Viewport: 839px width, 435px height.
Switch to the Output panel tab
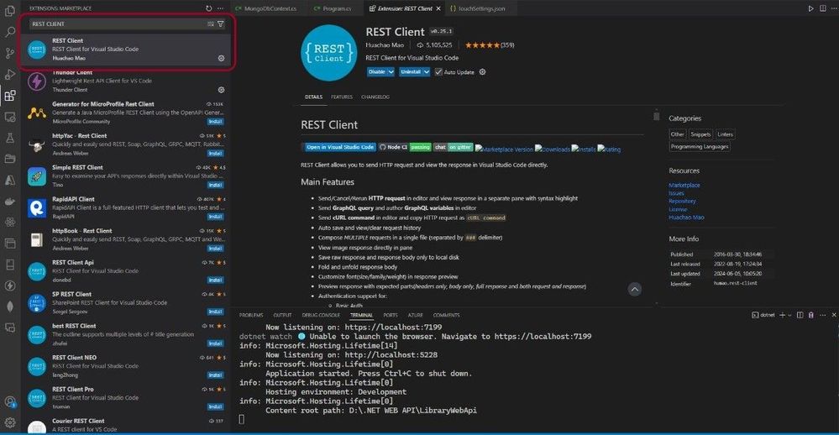282,315
